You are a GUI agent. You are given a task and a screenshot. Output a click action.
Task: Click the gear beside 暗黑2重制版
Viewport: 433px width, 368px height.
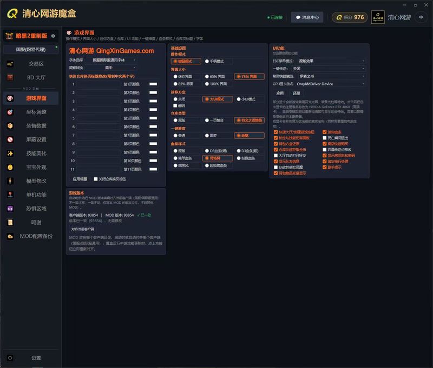pos(53,36)
